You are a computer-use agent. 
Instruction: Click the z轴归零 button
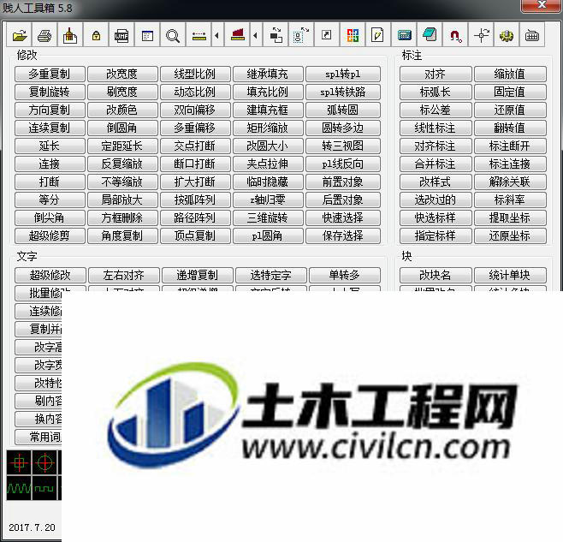point(268,200)
